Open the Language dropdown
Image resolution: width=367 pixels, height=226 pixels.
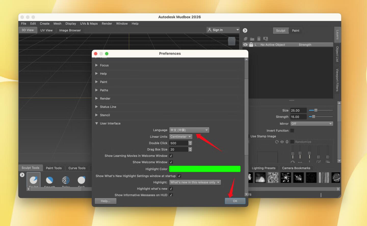189,130
